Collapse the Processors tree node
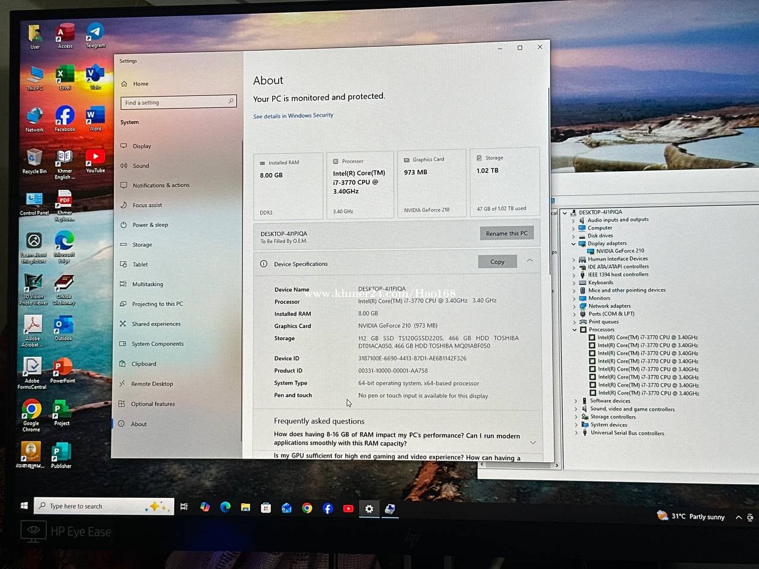The width and height of the screenshot is (759, 569). coord(575,330)
